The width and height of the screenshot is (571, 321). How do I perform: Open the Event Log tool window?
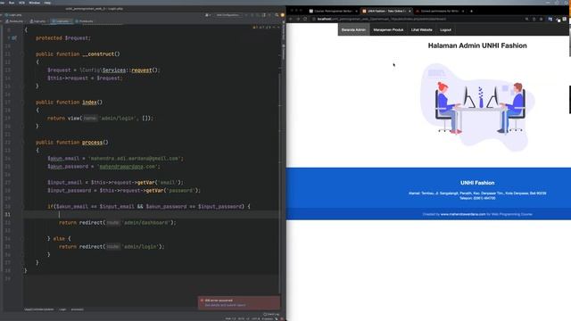pyautogui.click(x=271, y=315)
